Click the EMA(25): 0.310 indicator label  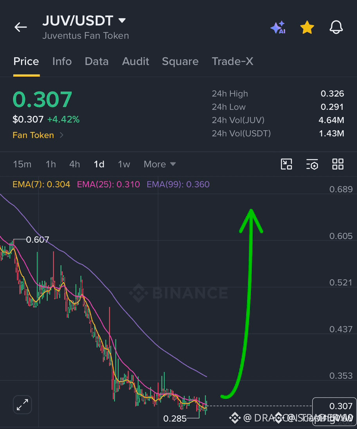pyautogui.click(x=108, y=184)
